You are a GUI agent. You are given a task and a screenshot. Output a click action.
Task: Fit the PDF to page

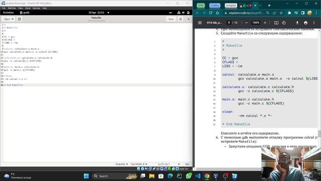coord(276,23)
